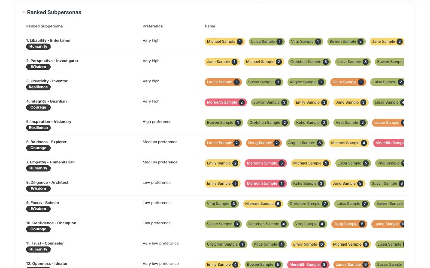This screenshot has height=268, width=430.
Task: Click Gretchen Sample chip in Perspective row
Action: (309, 62)
